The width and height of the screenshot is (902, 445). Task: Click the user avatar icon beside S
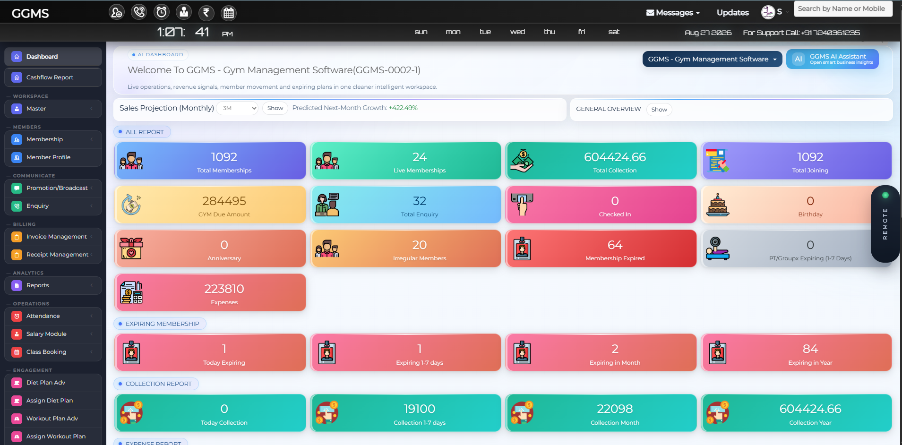[768, 12]
